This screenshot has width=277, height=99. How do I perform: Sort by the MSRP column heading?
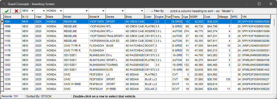197,17
